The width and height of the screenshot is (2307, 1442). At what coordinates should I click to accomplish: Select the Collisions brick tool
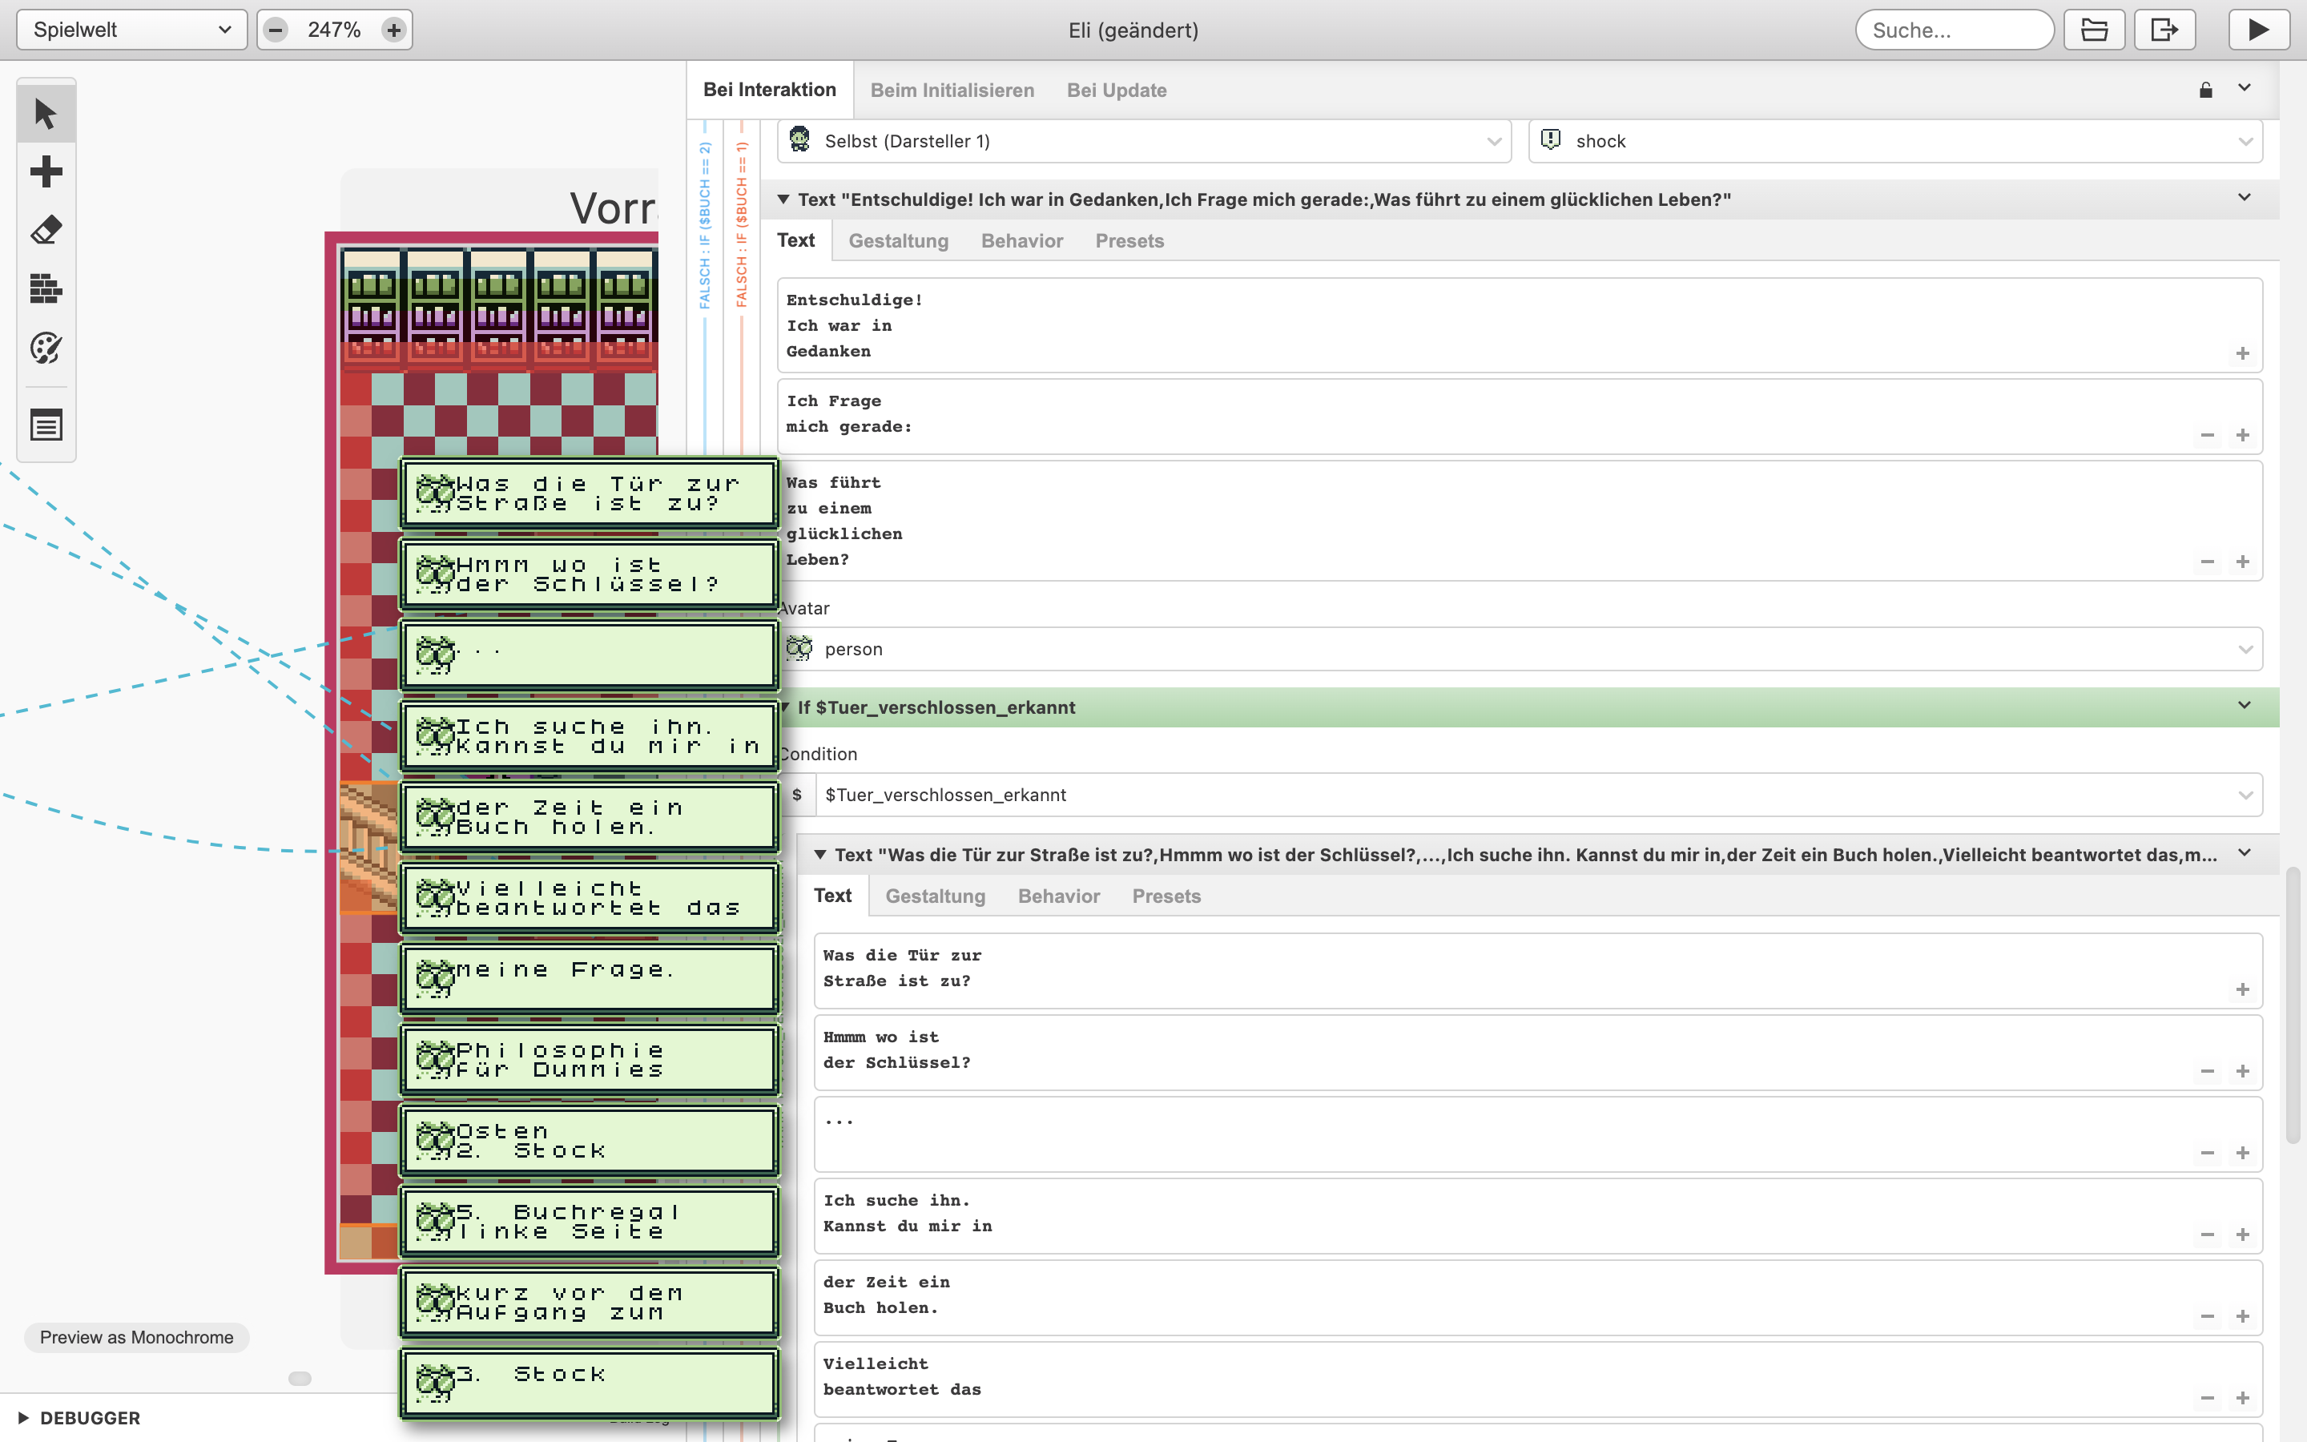click(x=46, y=288)
